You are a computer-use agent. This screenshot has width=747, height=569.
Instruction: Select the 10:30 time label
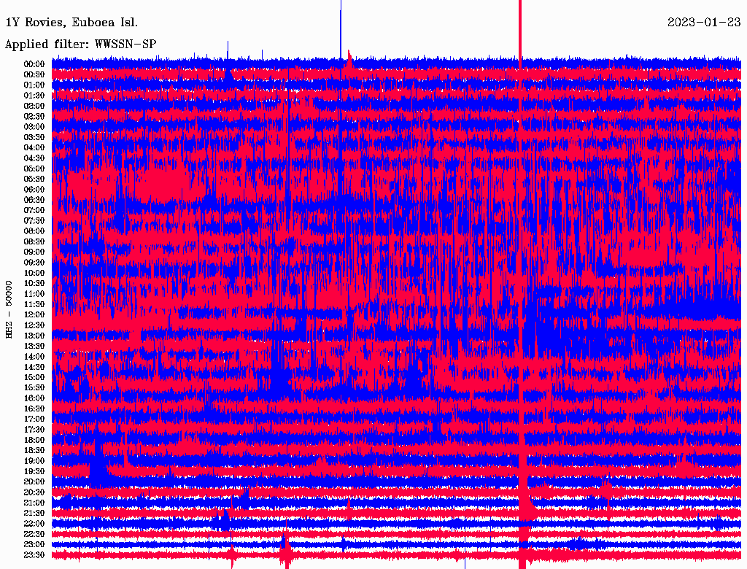click(34, 284)
